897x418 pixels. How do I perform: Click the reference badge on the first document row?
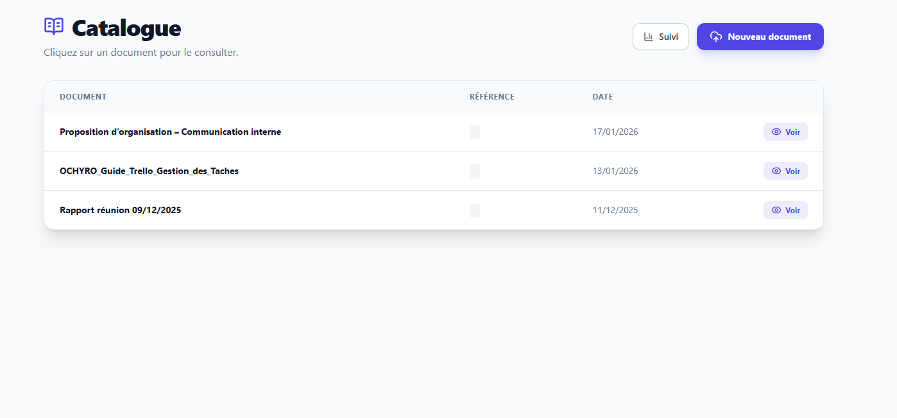(x=475, y=132)
